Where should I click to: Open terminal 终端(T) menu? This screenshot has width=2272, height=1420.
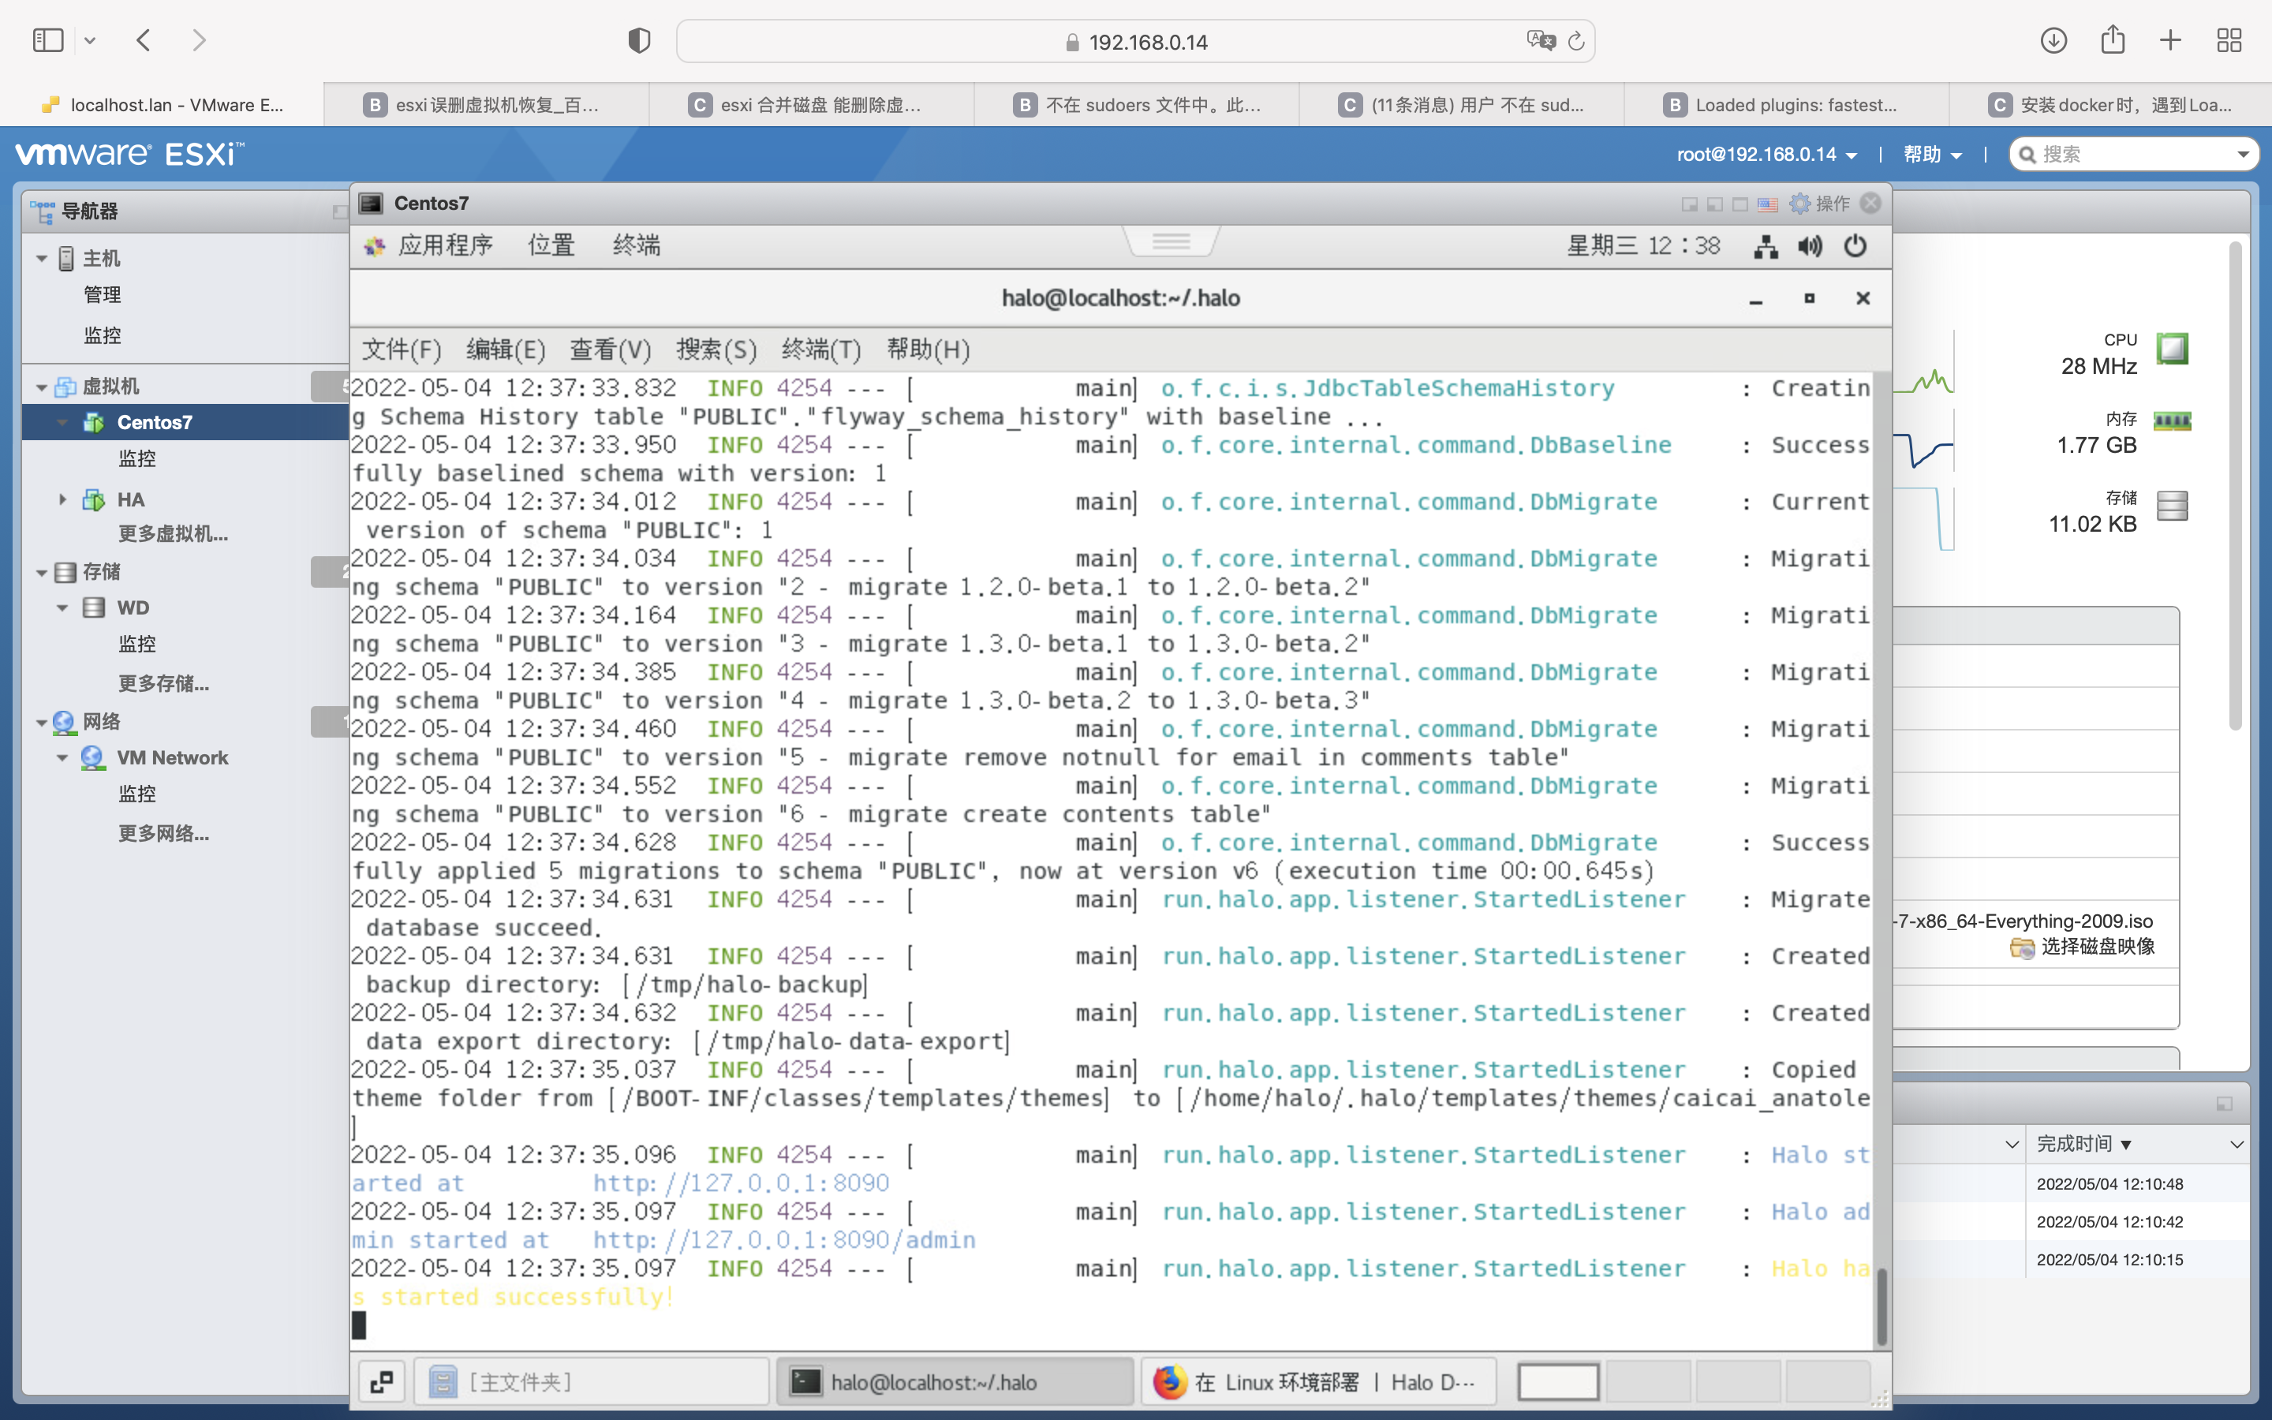tap(821, 349)
